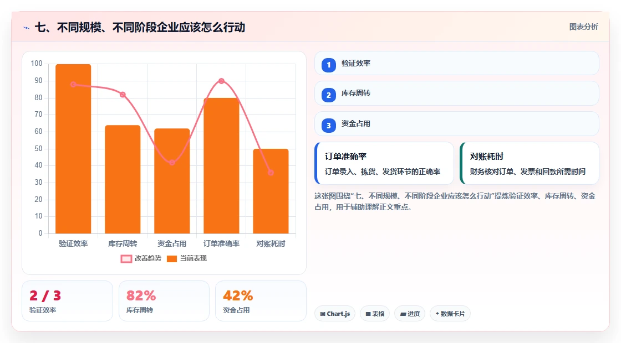This screenshot has width=621, height=343.
Task: Open the 对账耗时 card
Action: coord(529,163)
